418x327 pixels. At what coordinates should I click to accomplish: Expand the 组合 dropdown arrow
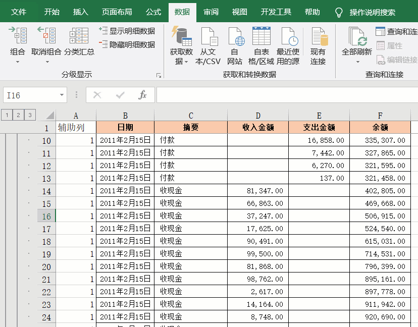(x=18, y=62)
